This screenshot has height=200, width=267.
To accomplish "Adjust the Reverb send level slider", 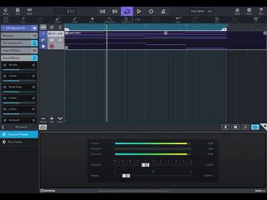I will click(x=19, y=70).
